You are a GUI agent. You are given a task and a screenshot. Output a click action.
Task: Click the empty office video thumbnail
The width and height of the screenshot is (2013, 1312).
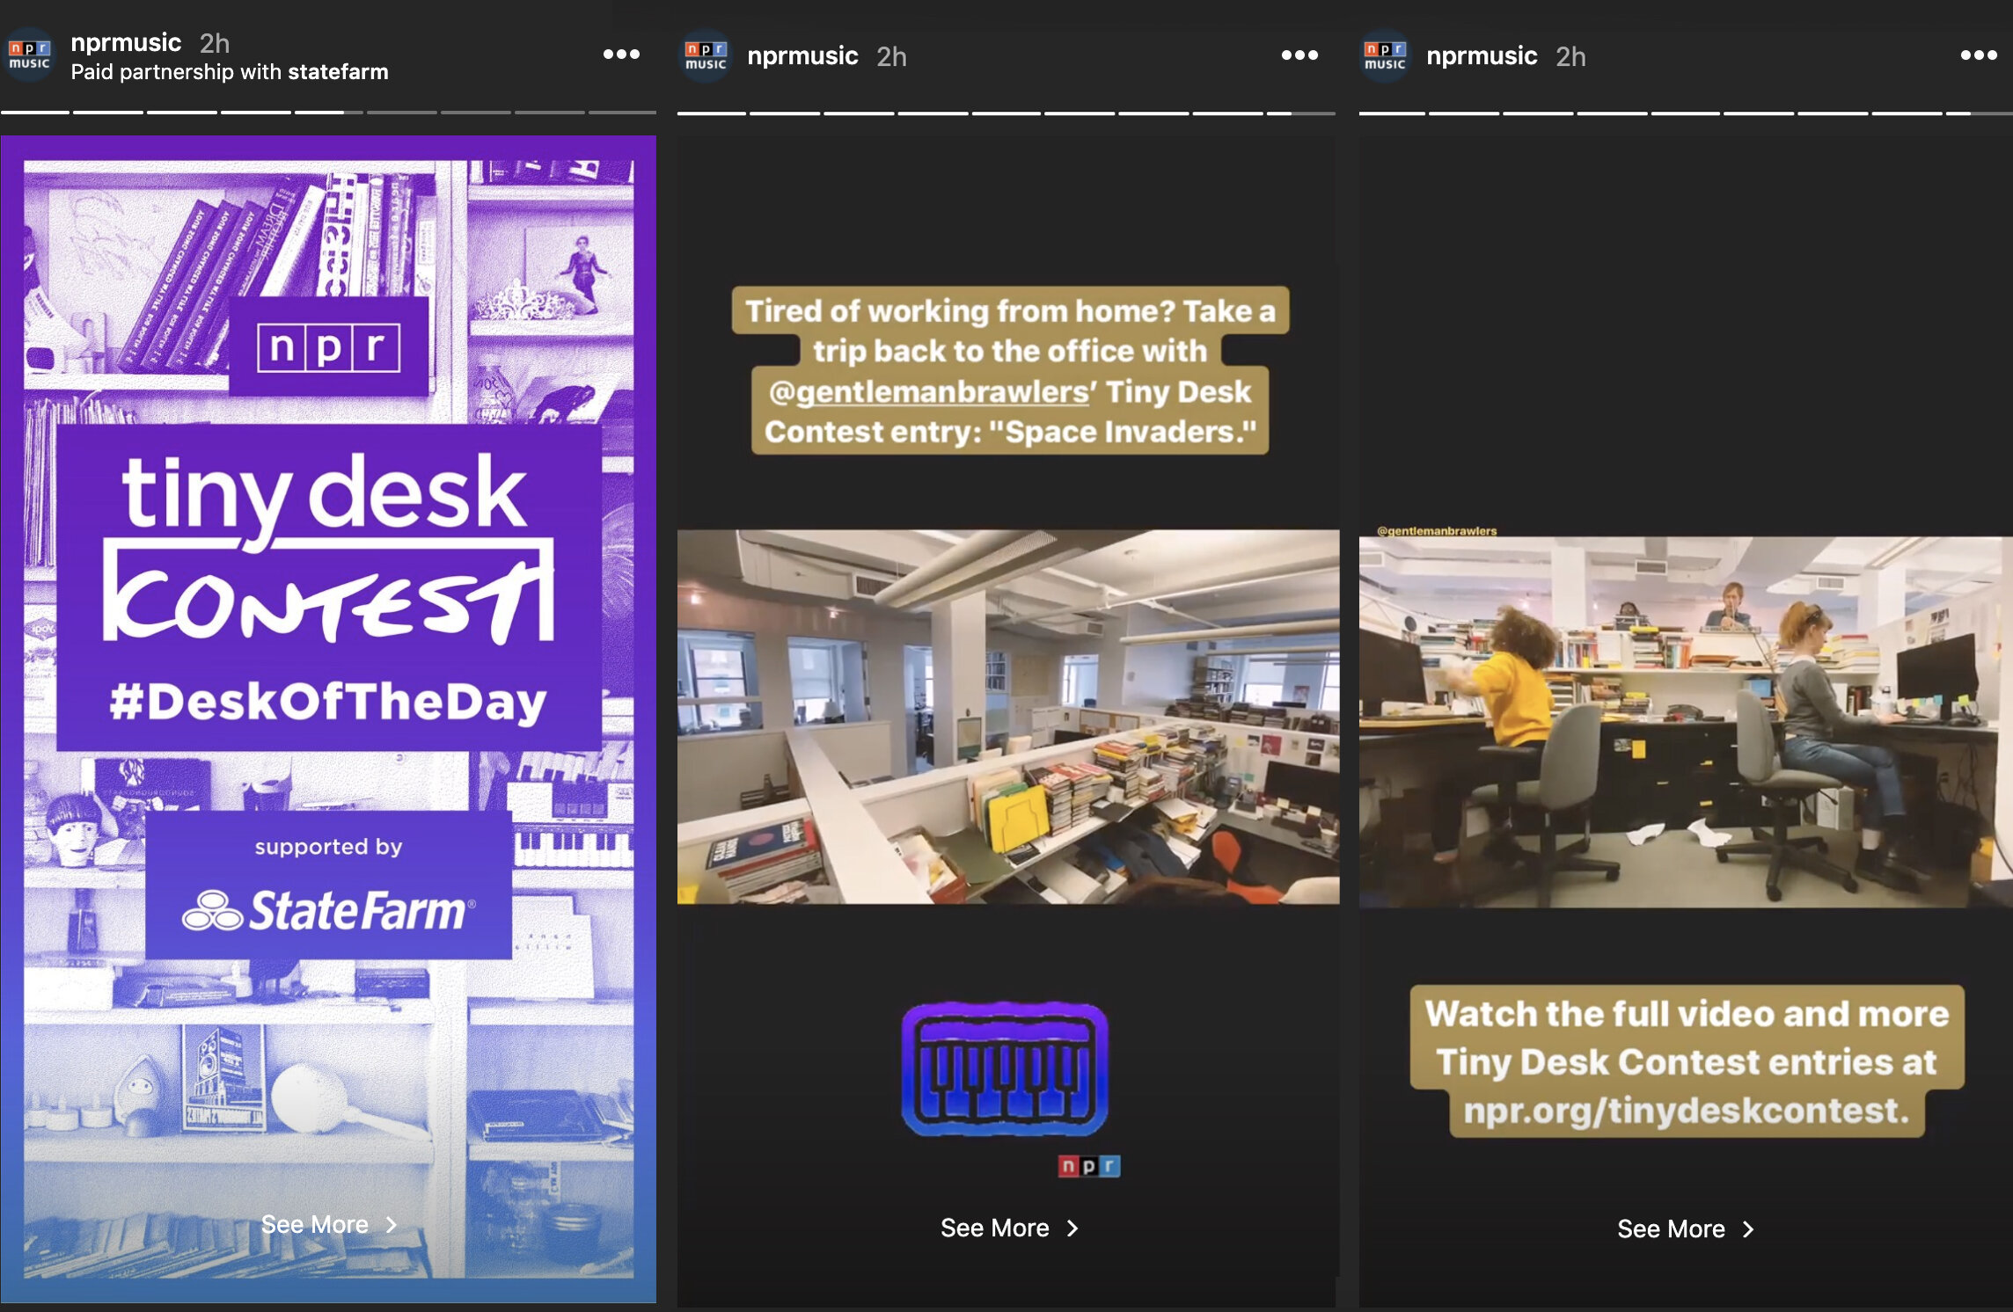click(x=1008, y=717)
